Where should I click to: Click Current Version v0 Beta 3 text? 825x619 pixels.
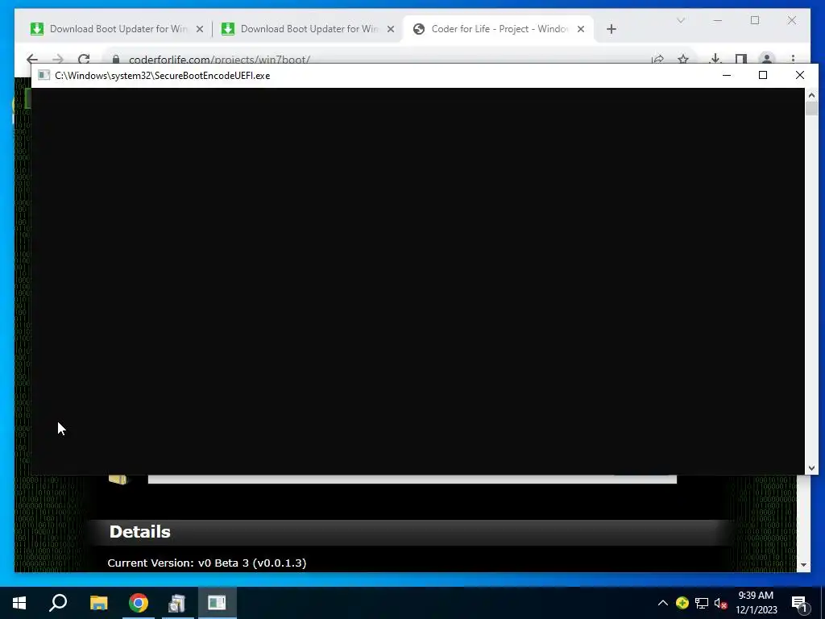207,563
